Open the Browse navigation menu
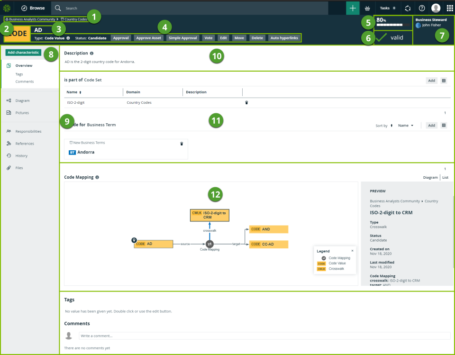 [x=33, y=8]
